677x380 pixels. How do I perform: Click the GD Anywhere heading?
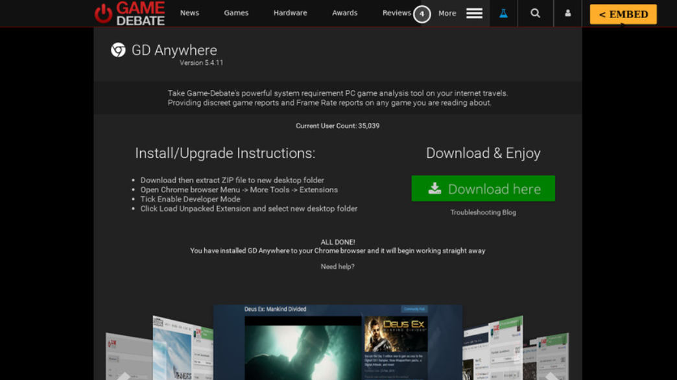[x=174, y=50]
